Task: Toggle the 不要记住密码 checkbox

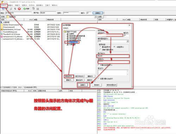Action: click(99, 65)
